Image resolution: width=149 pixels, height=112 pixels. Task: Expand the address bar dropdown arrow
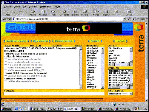[x=125, y=19]
